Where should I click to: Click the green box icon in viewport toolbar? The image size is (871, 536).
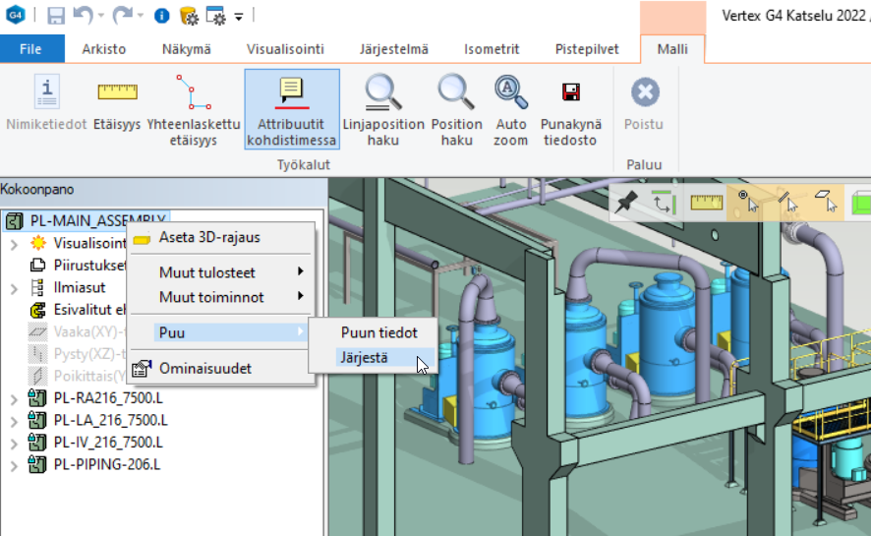click(860, 204)
